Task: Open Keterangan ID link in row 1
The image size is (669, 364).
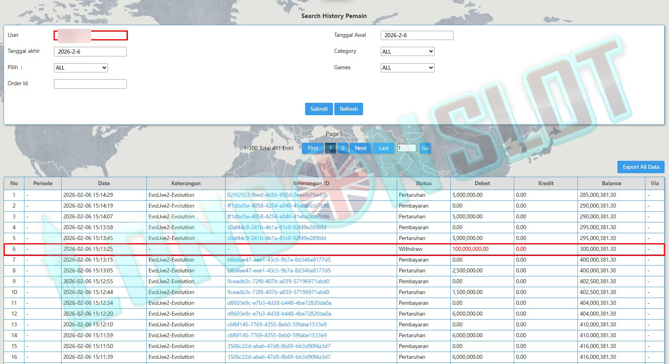Action: pos(278,195)
